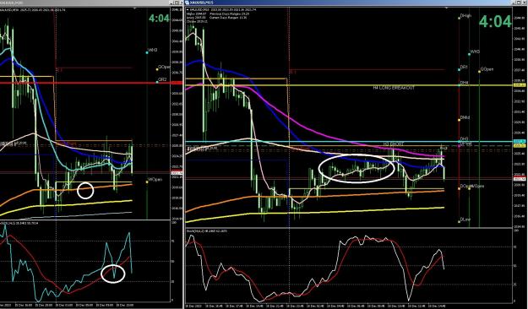Restore the left XAUUSD chart window

pyautogui.click(x=177, y=3)
